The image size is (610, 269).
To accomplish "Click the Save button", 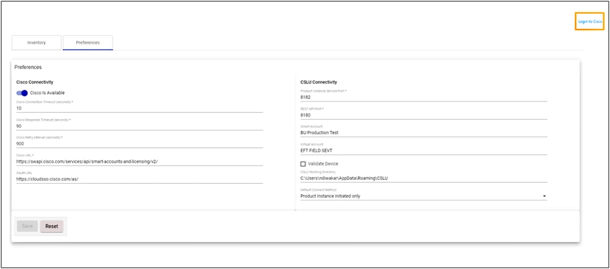I will (27, 226).
